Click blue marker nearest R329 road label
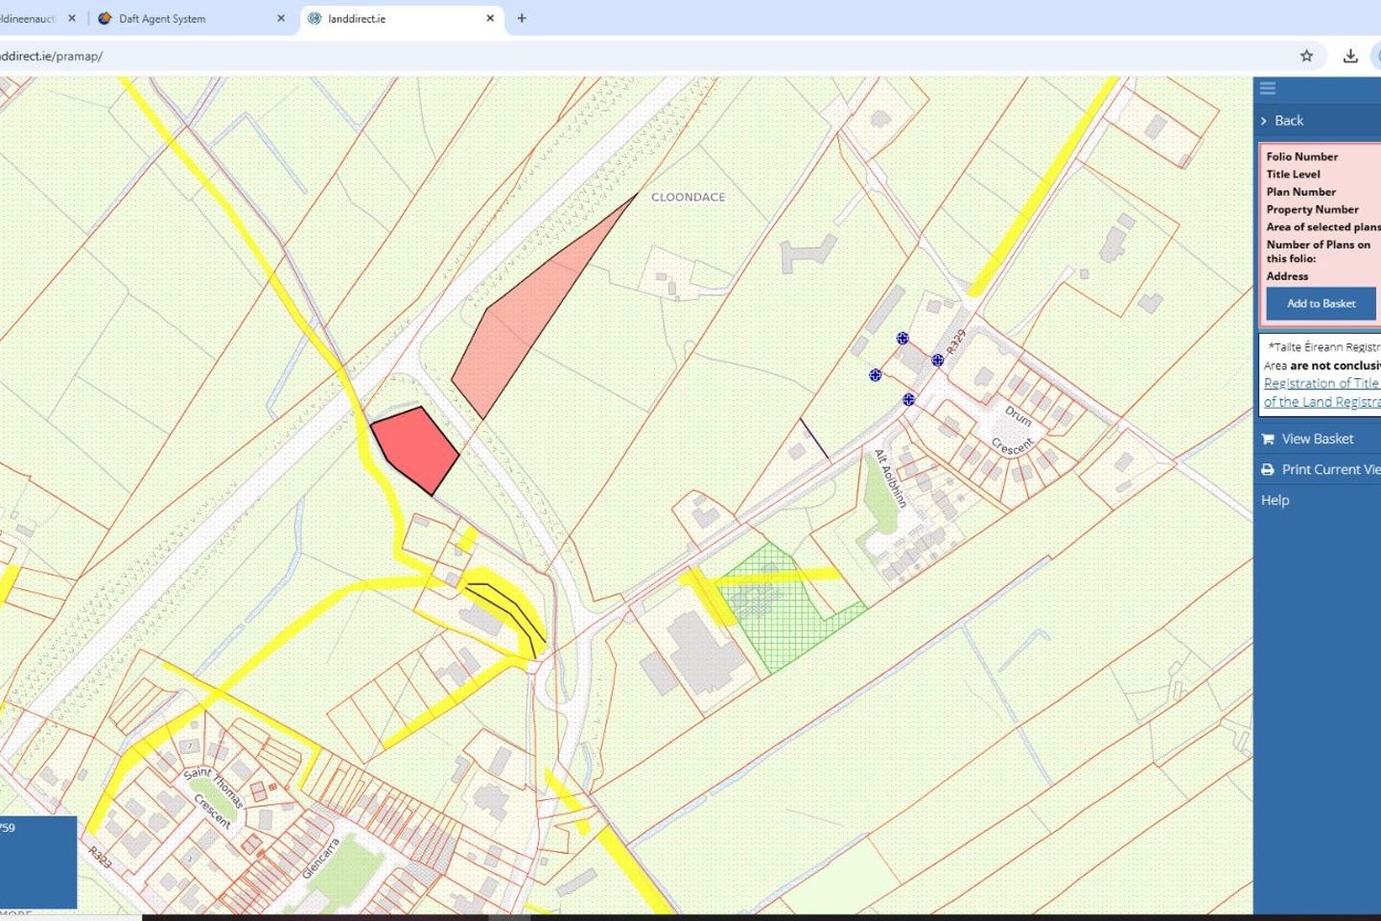The image size is (1381, 921). tap(937, 360)
